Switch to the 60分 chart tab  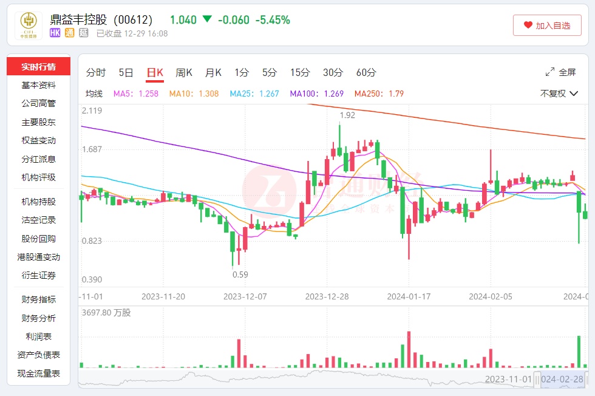366,73
